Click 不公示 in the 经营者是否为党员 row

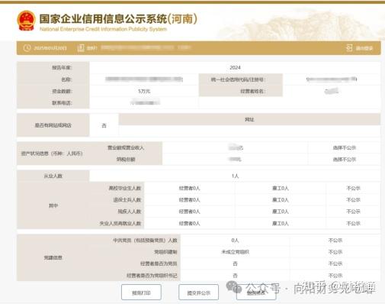click(335, 264)
